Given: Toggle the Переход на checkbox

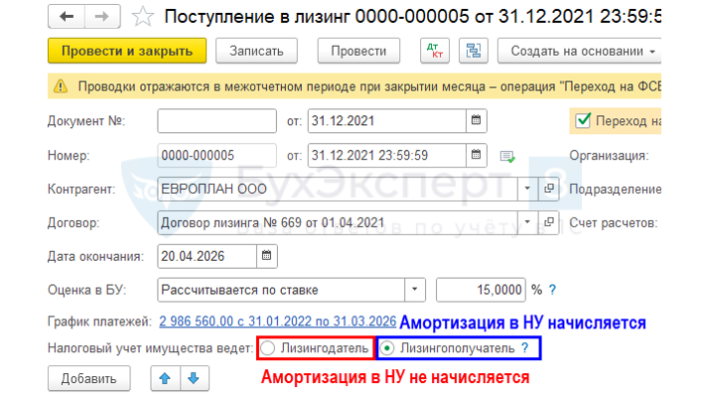Looking at the screenshot, I should point(583,120).
